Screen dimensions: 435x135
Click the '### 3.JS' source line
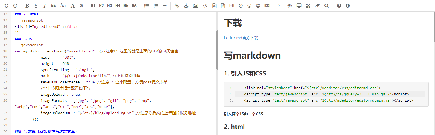click(23, 39)
